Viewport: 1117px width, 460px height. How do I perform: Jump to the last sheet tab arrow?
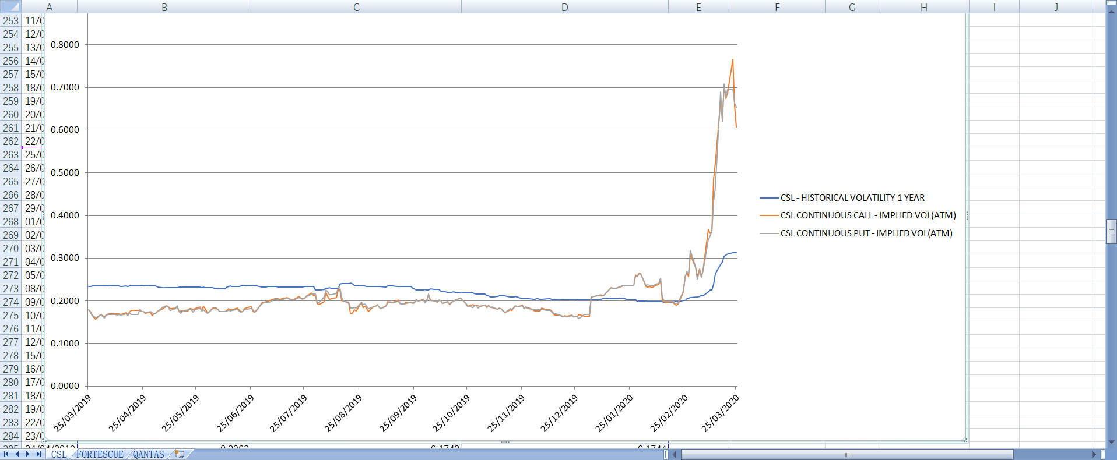click(x=38, y=454)
